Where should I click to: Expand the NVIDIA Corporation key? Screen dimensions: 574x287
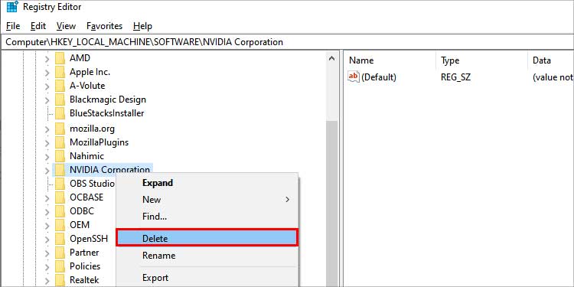click(x=47, y=170)
